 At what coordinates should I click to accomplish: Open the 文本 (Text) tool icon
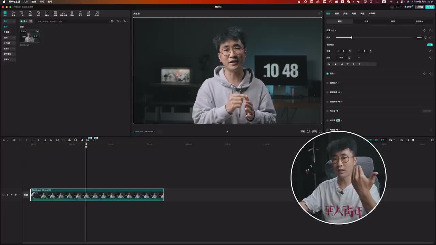(22, 14)
